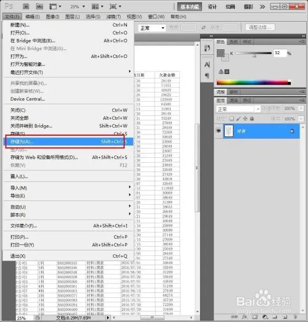Open the Adjustments panel flyout menu icon
The width and height of the screenshot is (308, 322).
(302, 92)
